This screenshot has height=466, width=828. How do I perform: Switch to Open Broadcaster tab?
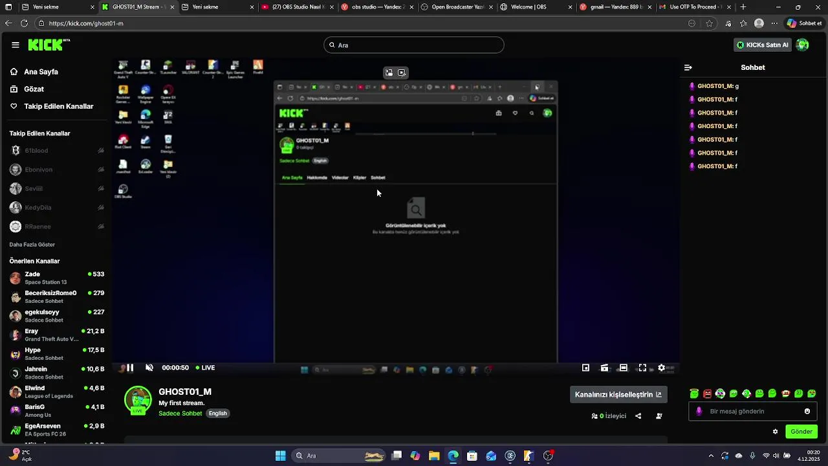tap(457, 7)
